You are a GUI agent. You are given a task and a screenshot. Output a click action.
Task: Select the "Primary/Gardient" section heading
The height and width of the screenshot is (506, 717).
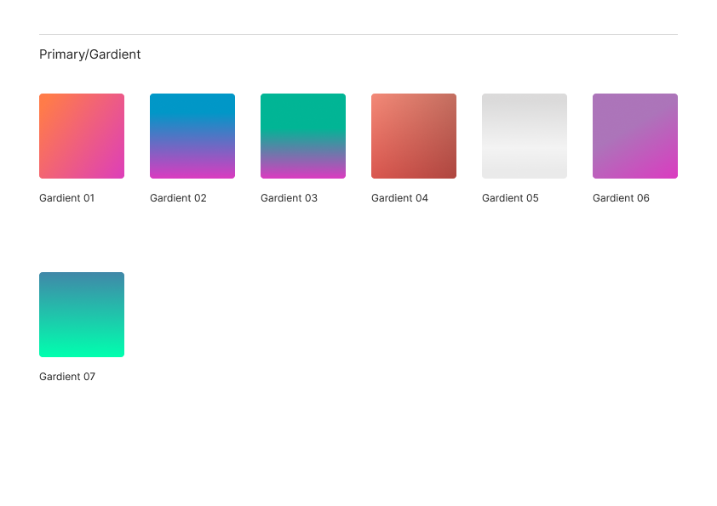[90, 54]
